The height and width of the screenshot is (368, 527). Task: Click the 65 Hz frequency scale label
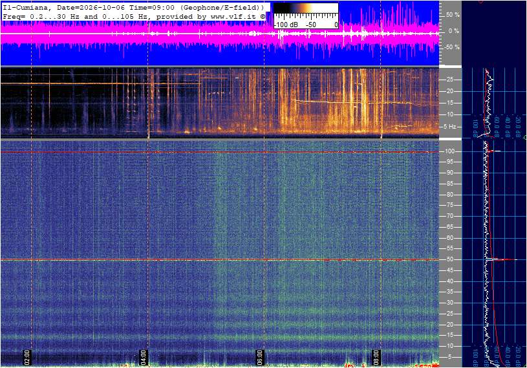pos(450,227)
